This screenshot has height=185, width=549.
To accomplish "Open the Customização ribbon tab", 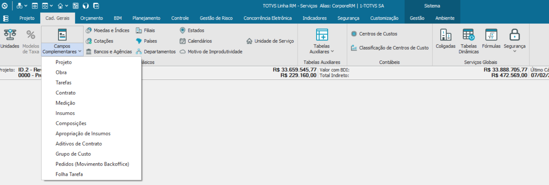I will tap(384, 18).
